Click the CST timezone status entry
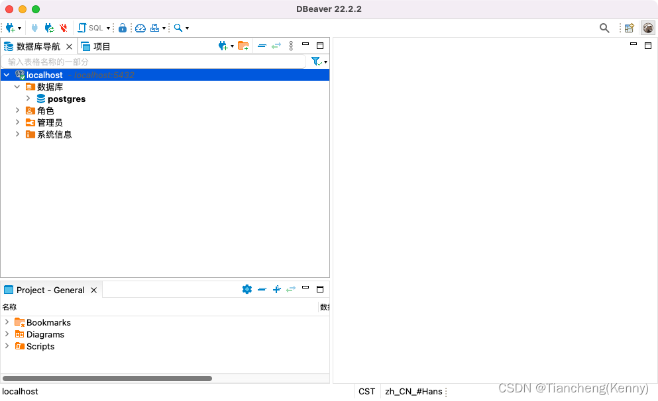This screenshot has width=658, height=401. coord(366,391)
